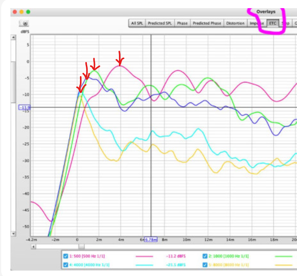Disable the 8000 Hz trace checkbox
Viewport: 297px width, 276px height.
click(x=205, y=265)
